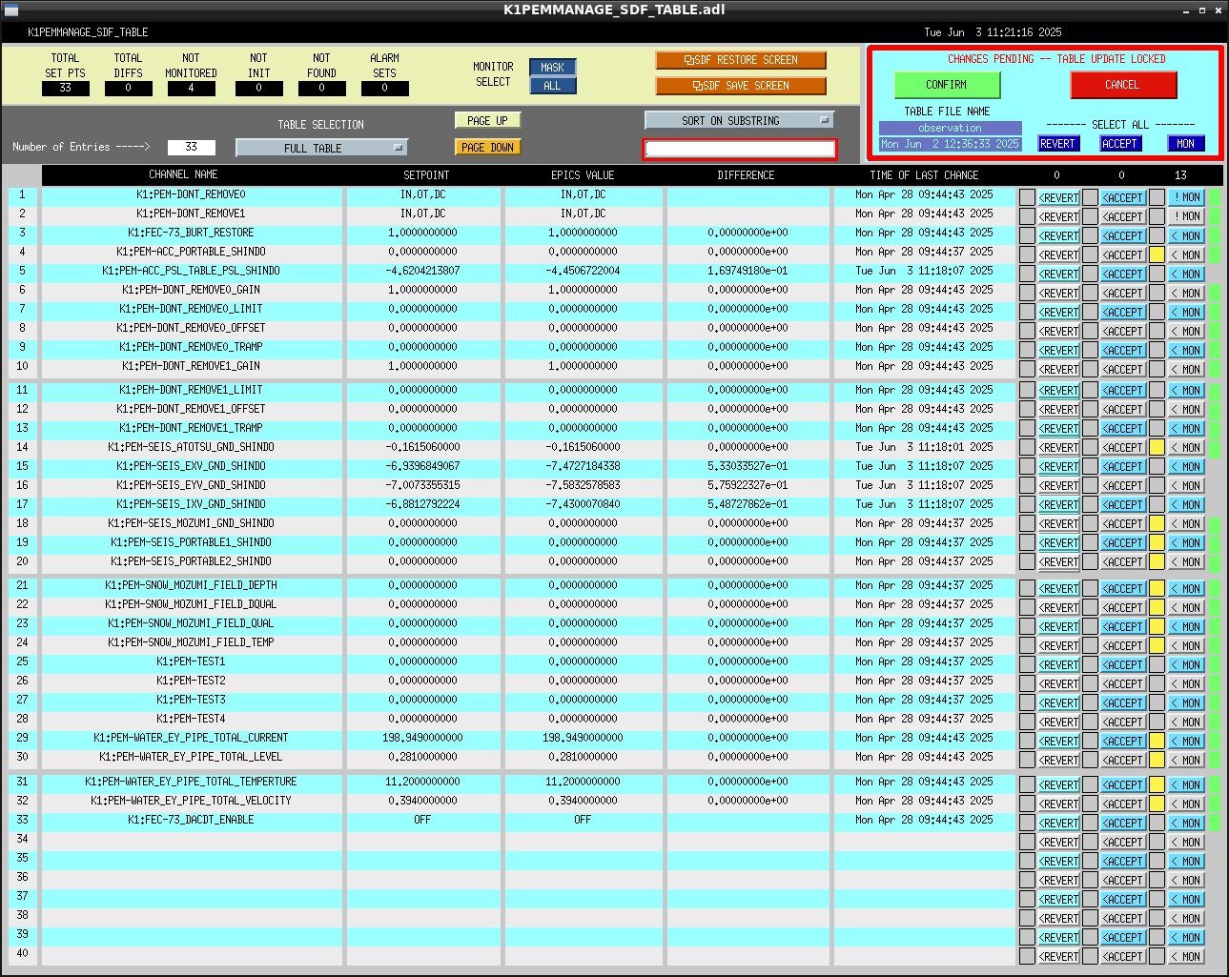Image resolution: width=1229 pixels, height=977 pixels.
Task: Check accept box for K1:PEM-DONT_REMOVE0
Action: (1090, 197)
